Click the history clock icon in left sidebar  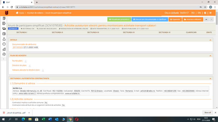pos(4,54)
